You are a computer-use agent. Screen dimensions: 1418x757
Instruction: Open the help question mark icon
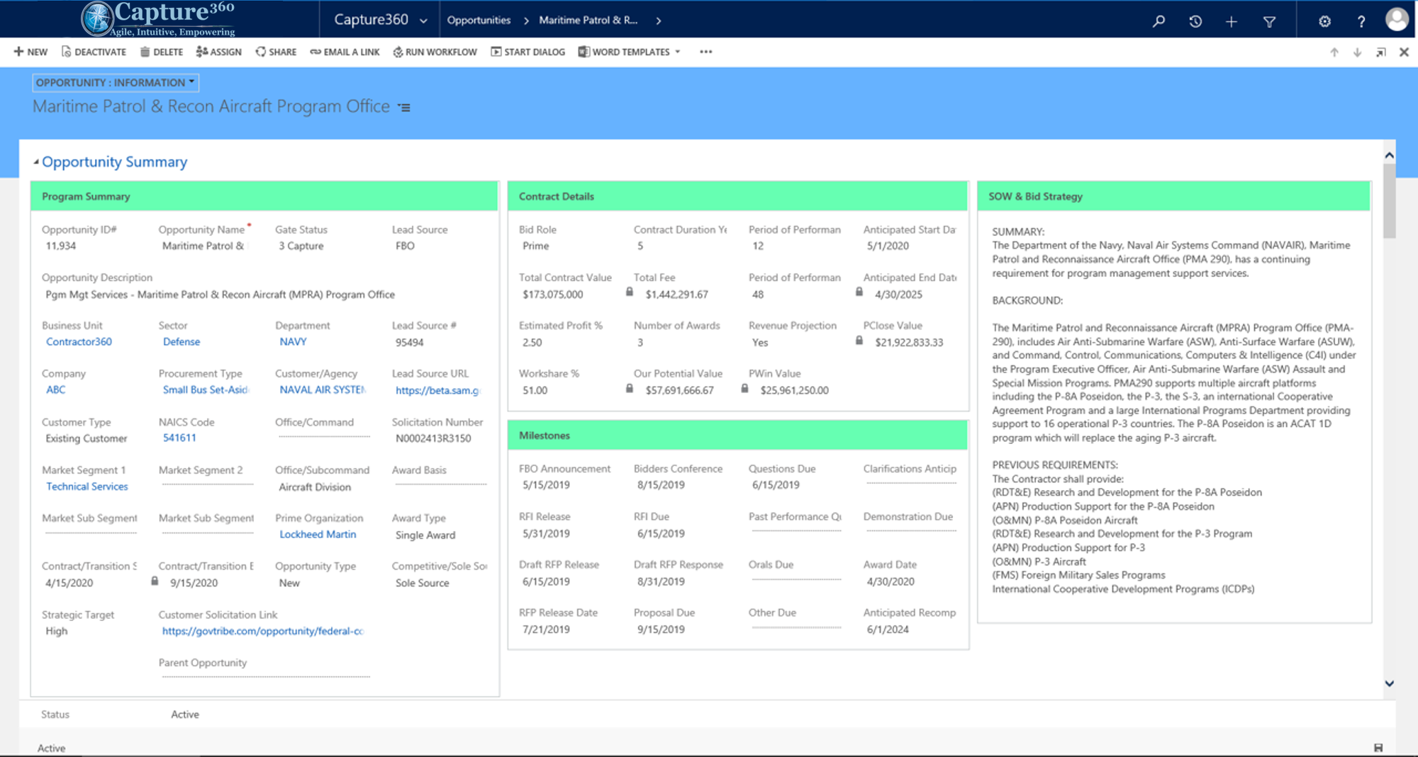(x=1361, y=21)
